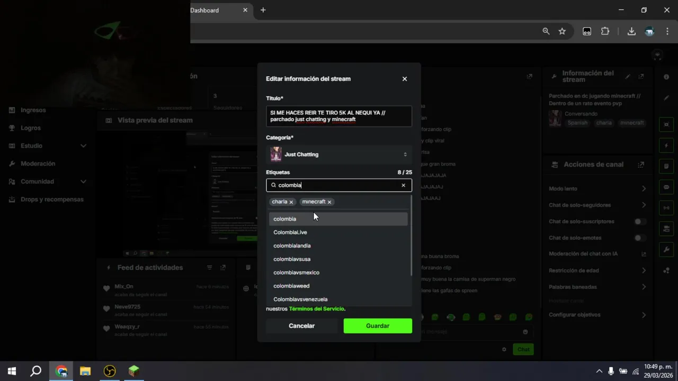Pop out the Información del stream panel
The width and height of the screenshot is (678, 381).
coord(641,77)
